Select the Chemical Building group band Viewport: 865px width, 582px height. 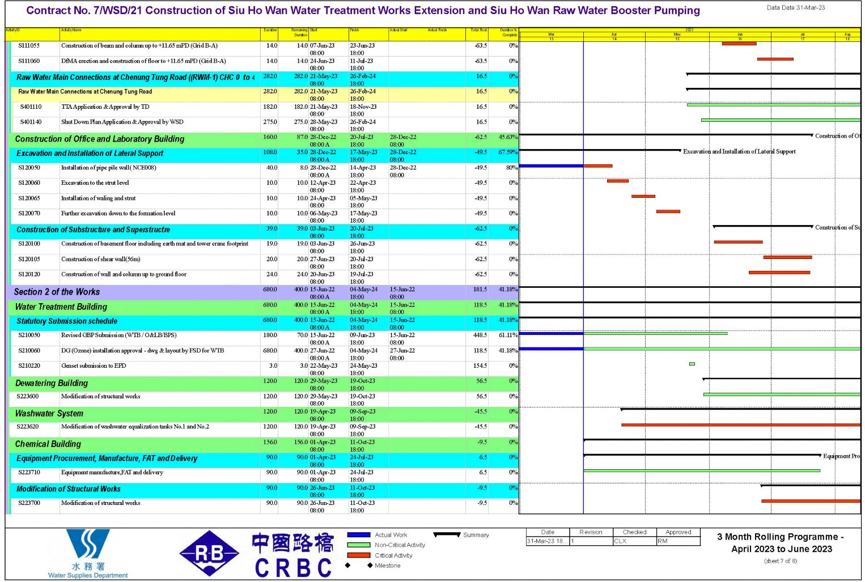click(x=264, y=445)
